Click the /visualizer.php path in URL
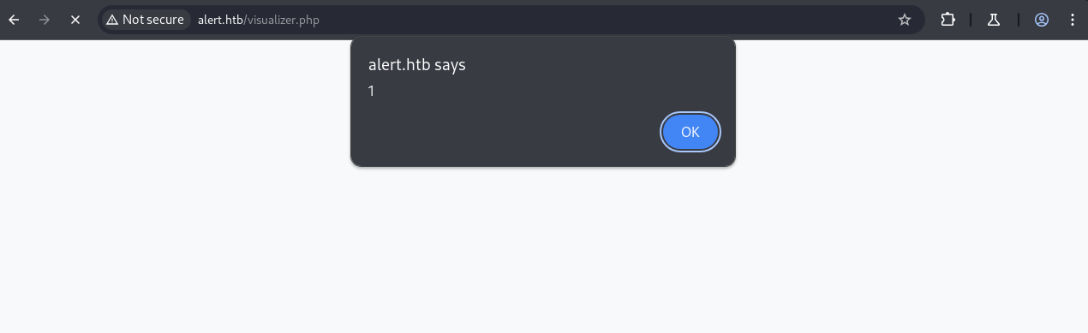Screen dimensions: 1088x333 click(282, 19)
